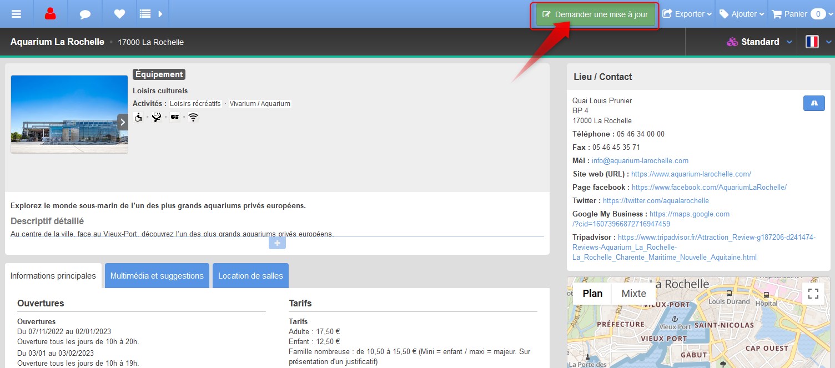Click the Équipement type badge
The width and height of the screenshot is (835, 368).
point(159,74)
